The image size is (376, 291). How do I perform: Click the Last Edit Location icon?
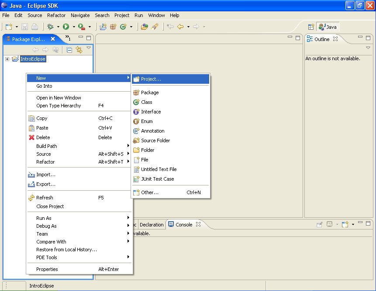170,27
